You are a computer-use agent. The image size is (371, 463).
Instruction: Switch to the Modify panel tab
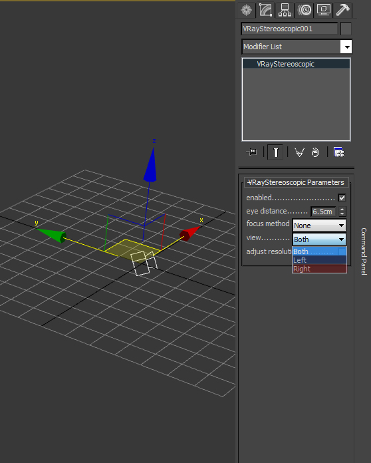265,10
